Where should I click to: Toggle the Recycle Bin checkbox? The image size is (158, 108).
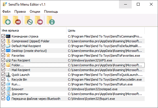[x=3, y=79]
